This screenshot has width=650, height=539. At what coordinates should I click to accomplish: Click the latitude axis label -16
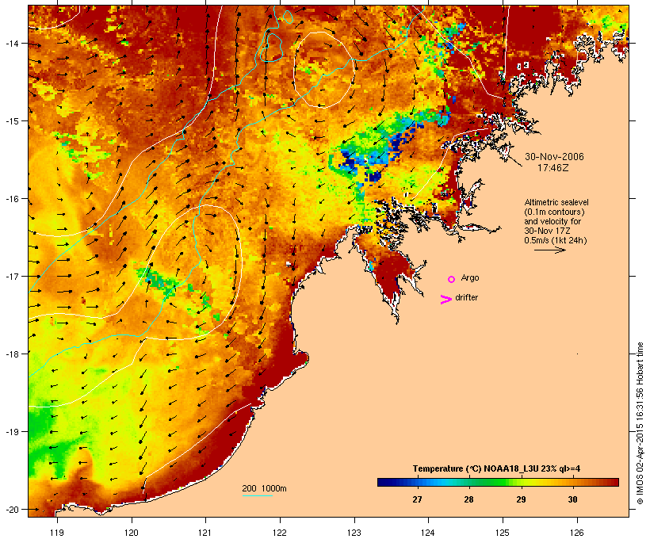pyautogui.click(x=11, y=199)
